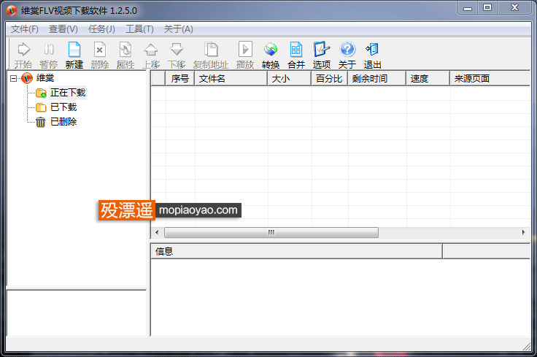Image resolution: width=537 pixels, height=357 pixels.
Task: Sort by the 速度 column header
Action: click(x=428, y=78)
